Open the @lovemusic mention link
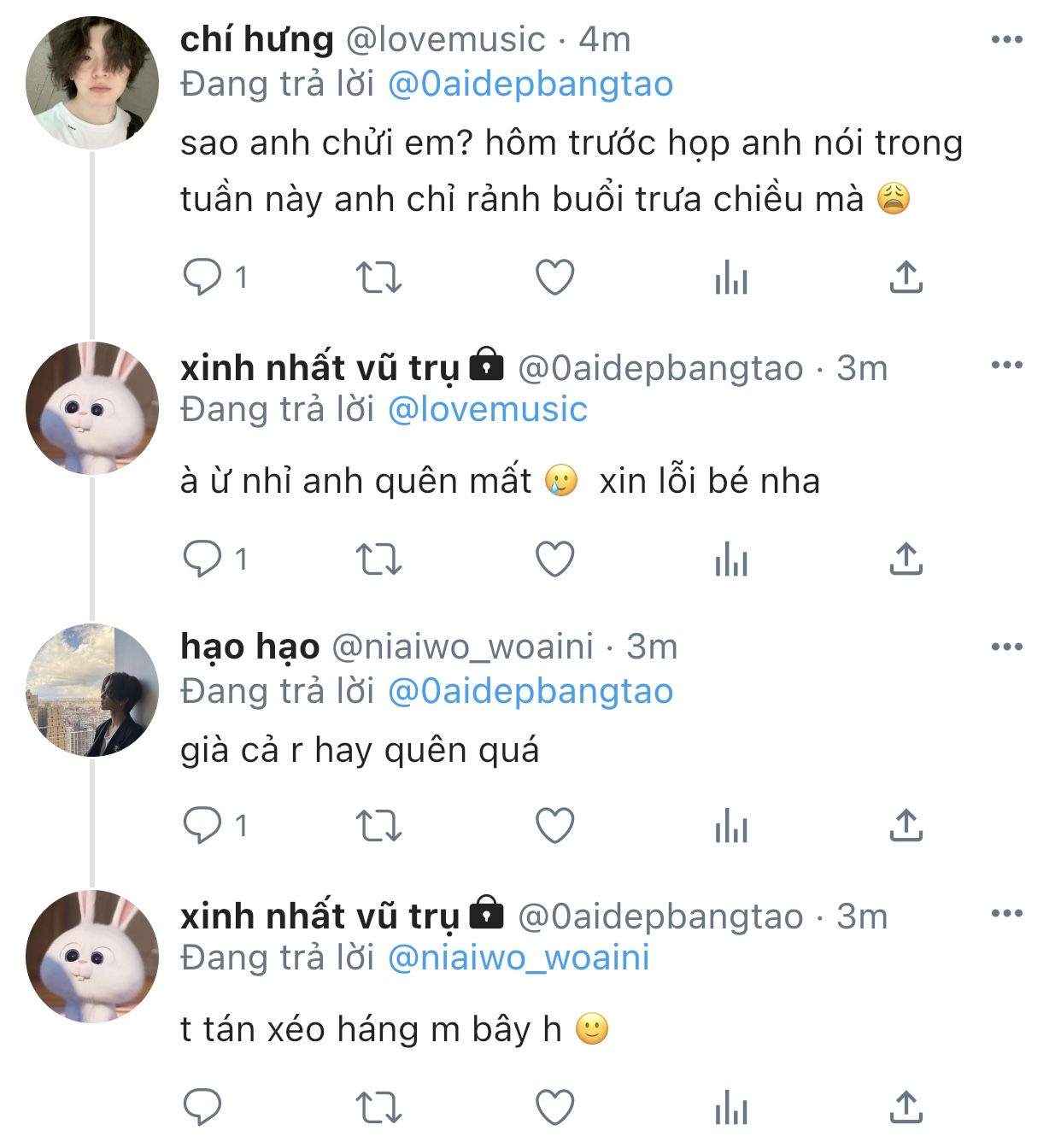1061x1136 pixels. click(488, 410)
